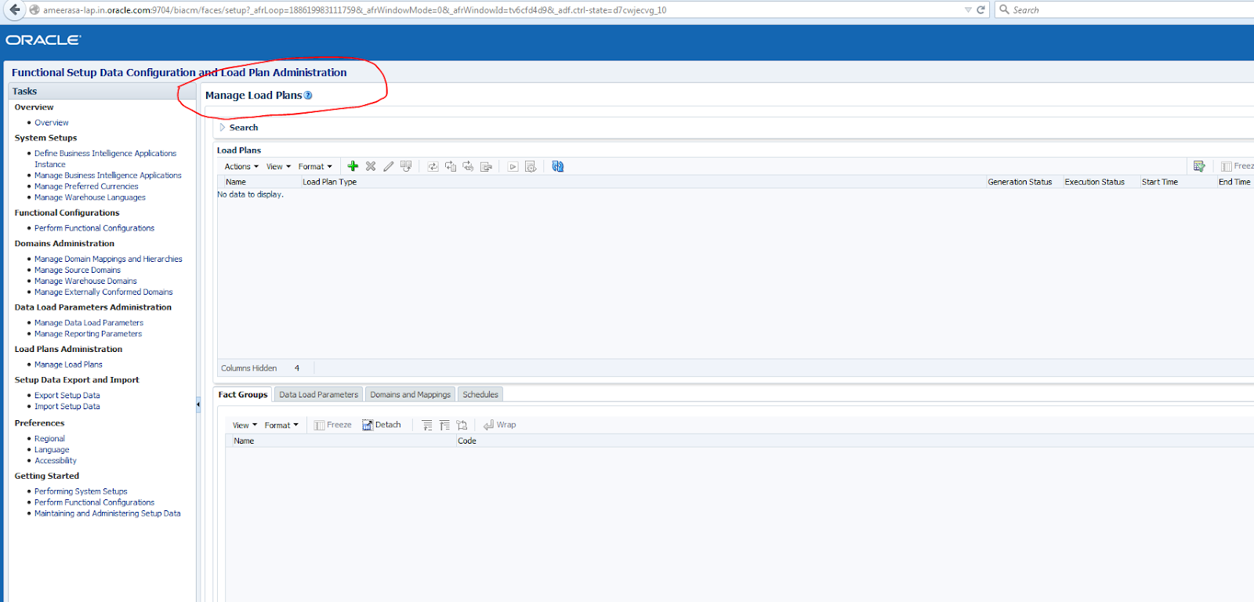Image resolution: width=1254 pixels, height=602 pixels.
Task: Click the browser URL address field
Action: pyautogui.click(x=502, y=10)
